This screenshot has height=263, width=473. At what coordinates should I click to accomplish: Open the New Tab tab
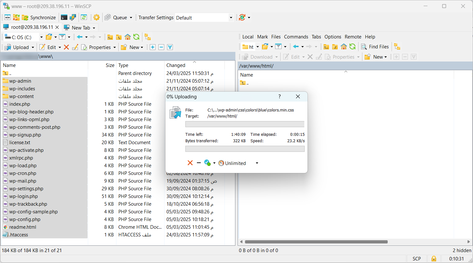tap(80, 28)
